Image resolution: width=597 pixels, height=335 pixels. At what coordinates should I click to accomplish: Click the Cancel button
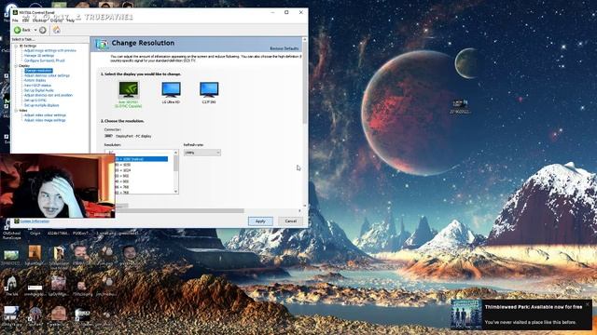coord(290,221)
